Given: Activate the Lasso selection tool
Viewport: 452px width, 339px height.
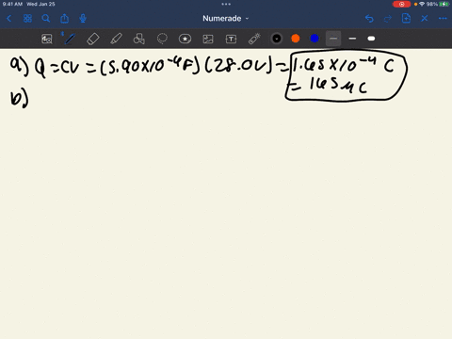Looking at the screenshot, I should (x=162, y=39).
